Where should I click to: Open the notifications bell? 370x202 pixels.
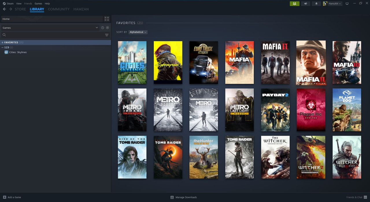point(316,4)
